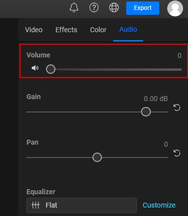Click the Equalizer label

41,192
